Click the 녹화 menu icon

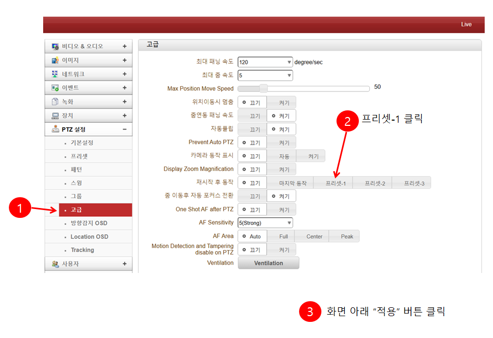(x=55, y=101)
